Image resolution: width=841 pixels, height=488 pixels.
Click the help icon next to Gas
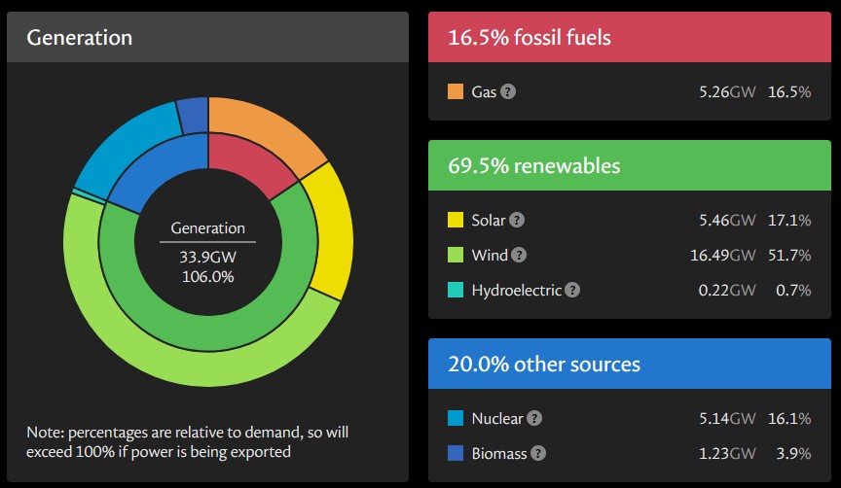coord(508,91)
